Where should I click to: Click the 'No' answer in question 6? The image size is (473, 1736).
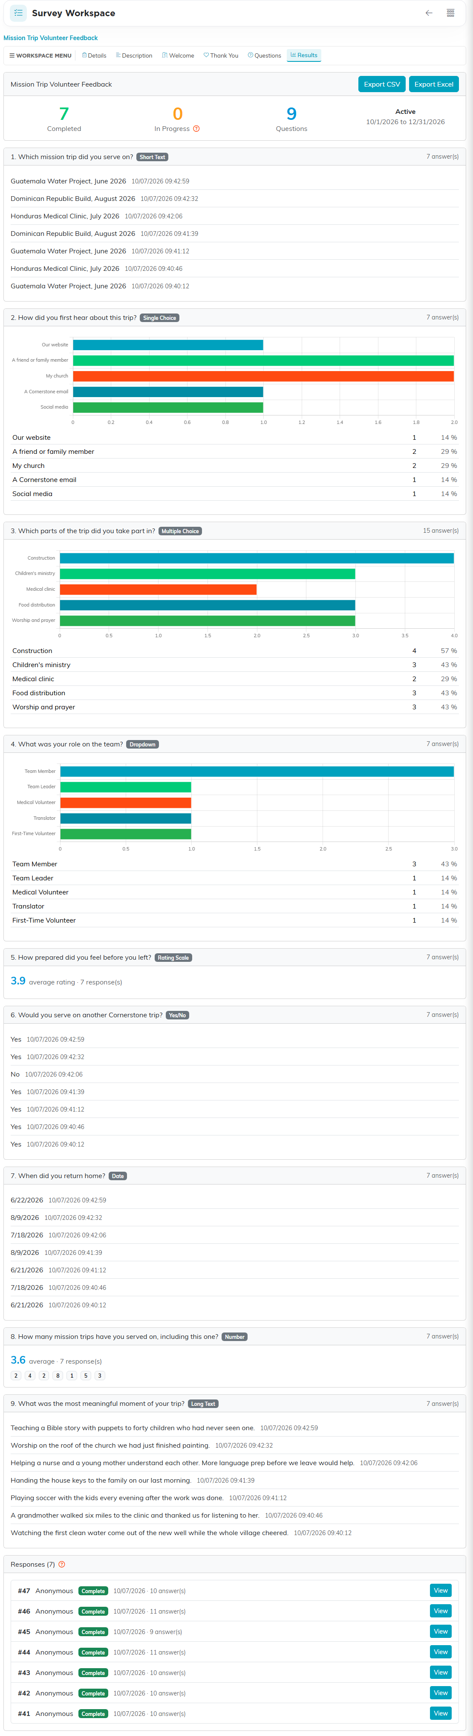[15, 1074]
